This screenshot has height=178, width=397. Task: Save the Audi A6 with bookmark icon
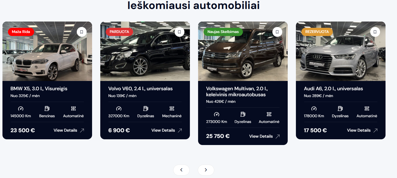[x=375, y=32]
